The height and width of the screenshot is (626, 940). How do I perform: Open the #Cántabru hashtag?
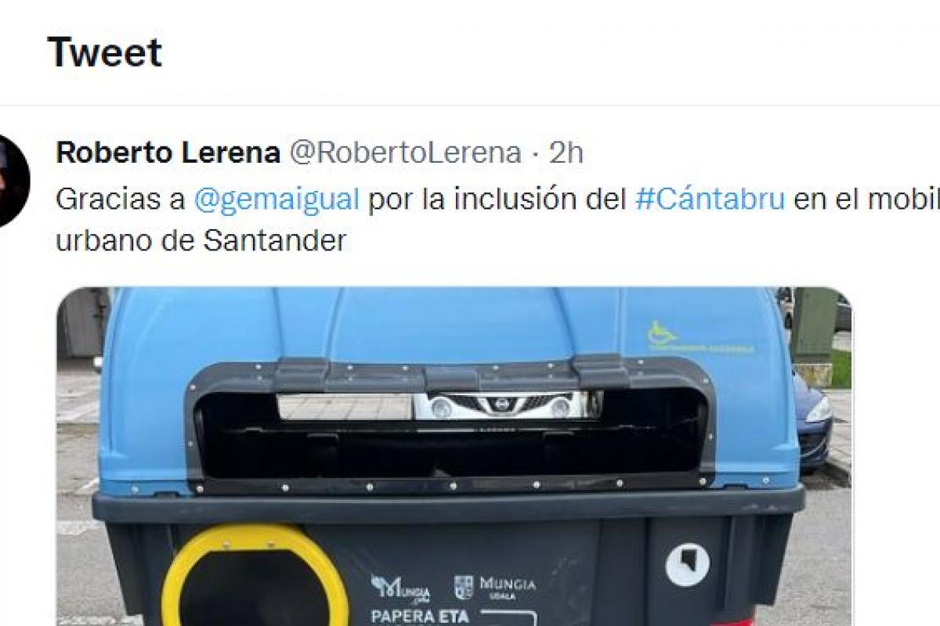pyautogui.click(x=710, y=200)
